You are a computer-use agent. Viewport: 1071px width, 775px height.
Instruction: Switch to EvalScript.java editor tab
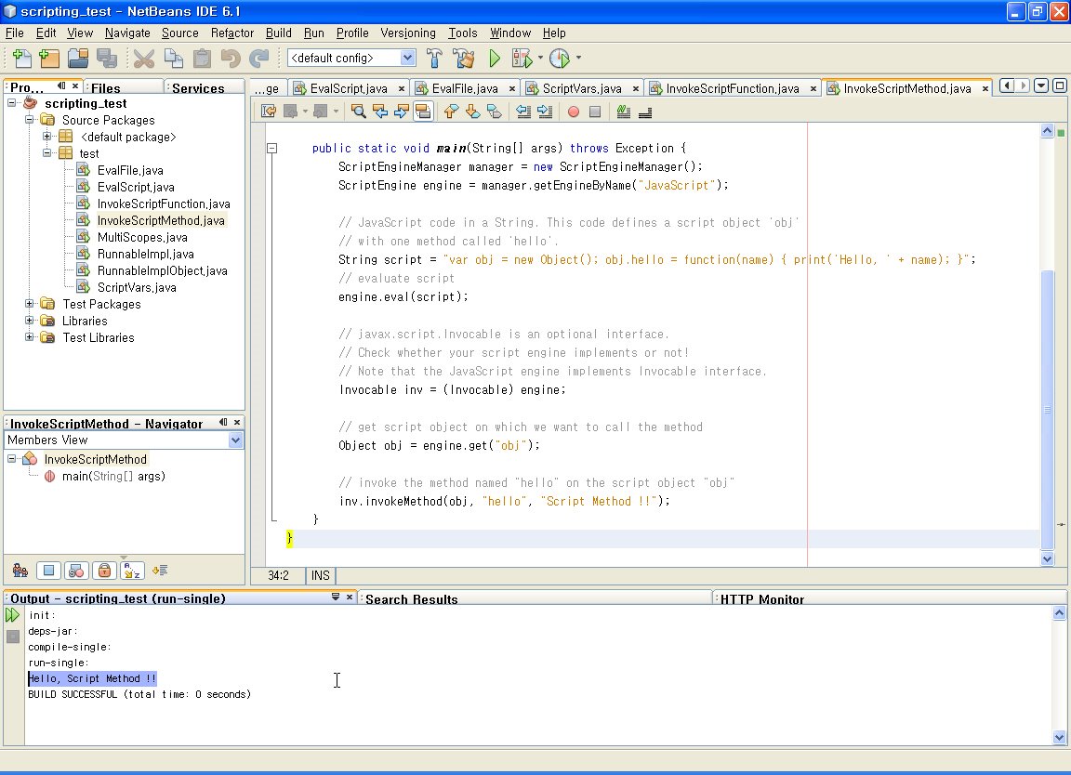[349, 89]
